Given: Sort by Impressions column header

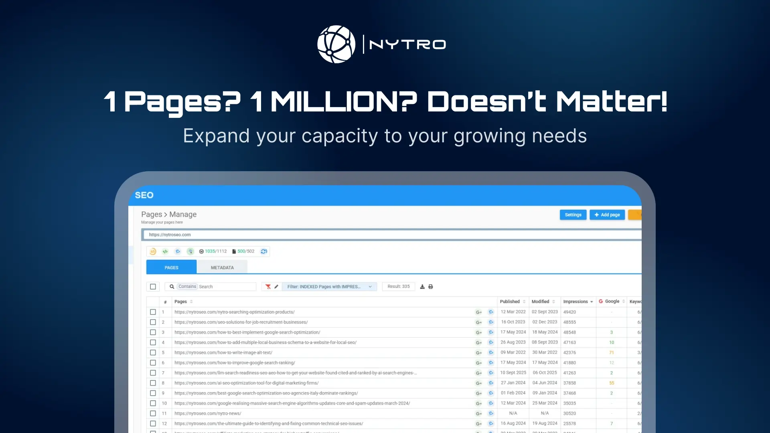Looking at the screenshot, I should 575,301.
